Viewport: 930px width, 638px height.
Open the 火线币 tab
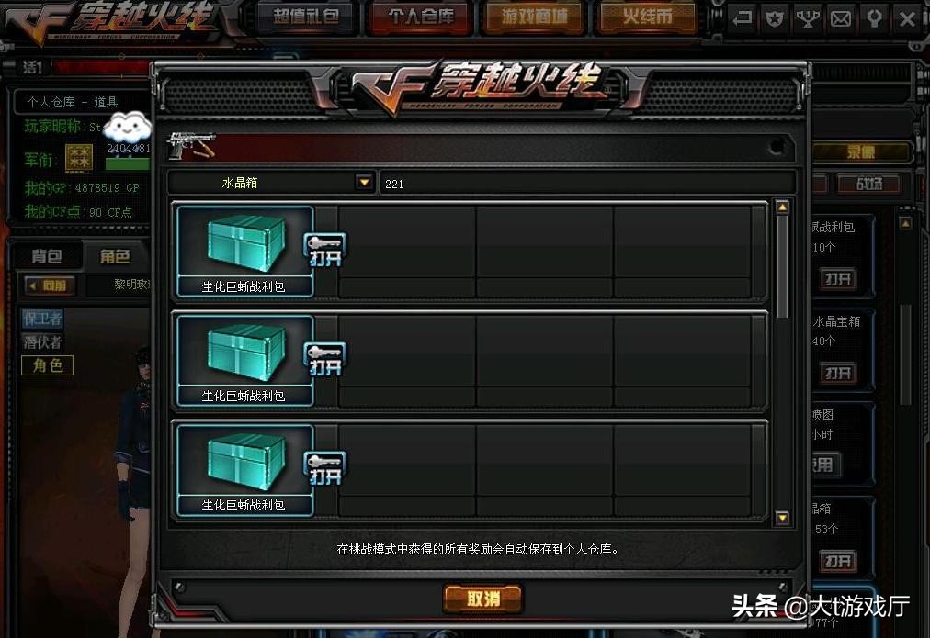coord(648,17)
